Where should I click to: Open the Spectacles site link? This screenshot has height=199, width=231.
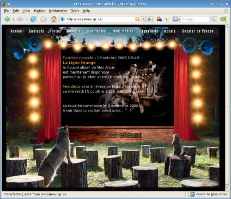[x=97, y=31]
